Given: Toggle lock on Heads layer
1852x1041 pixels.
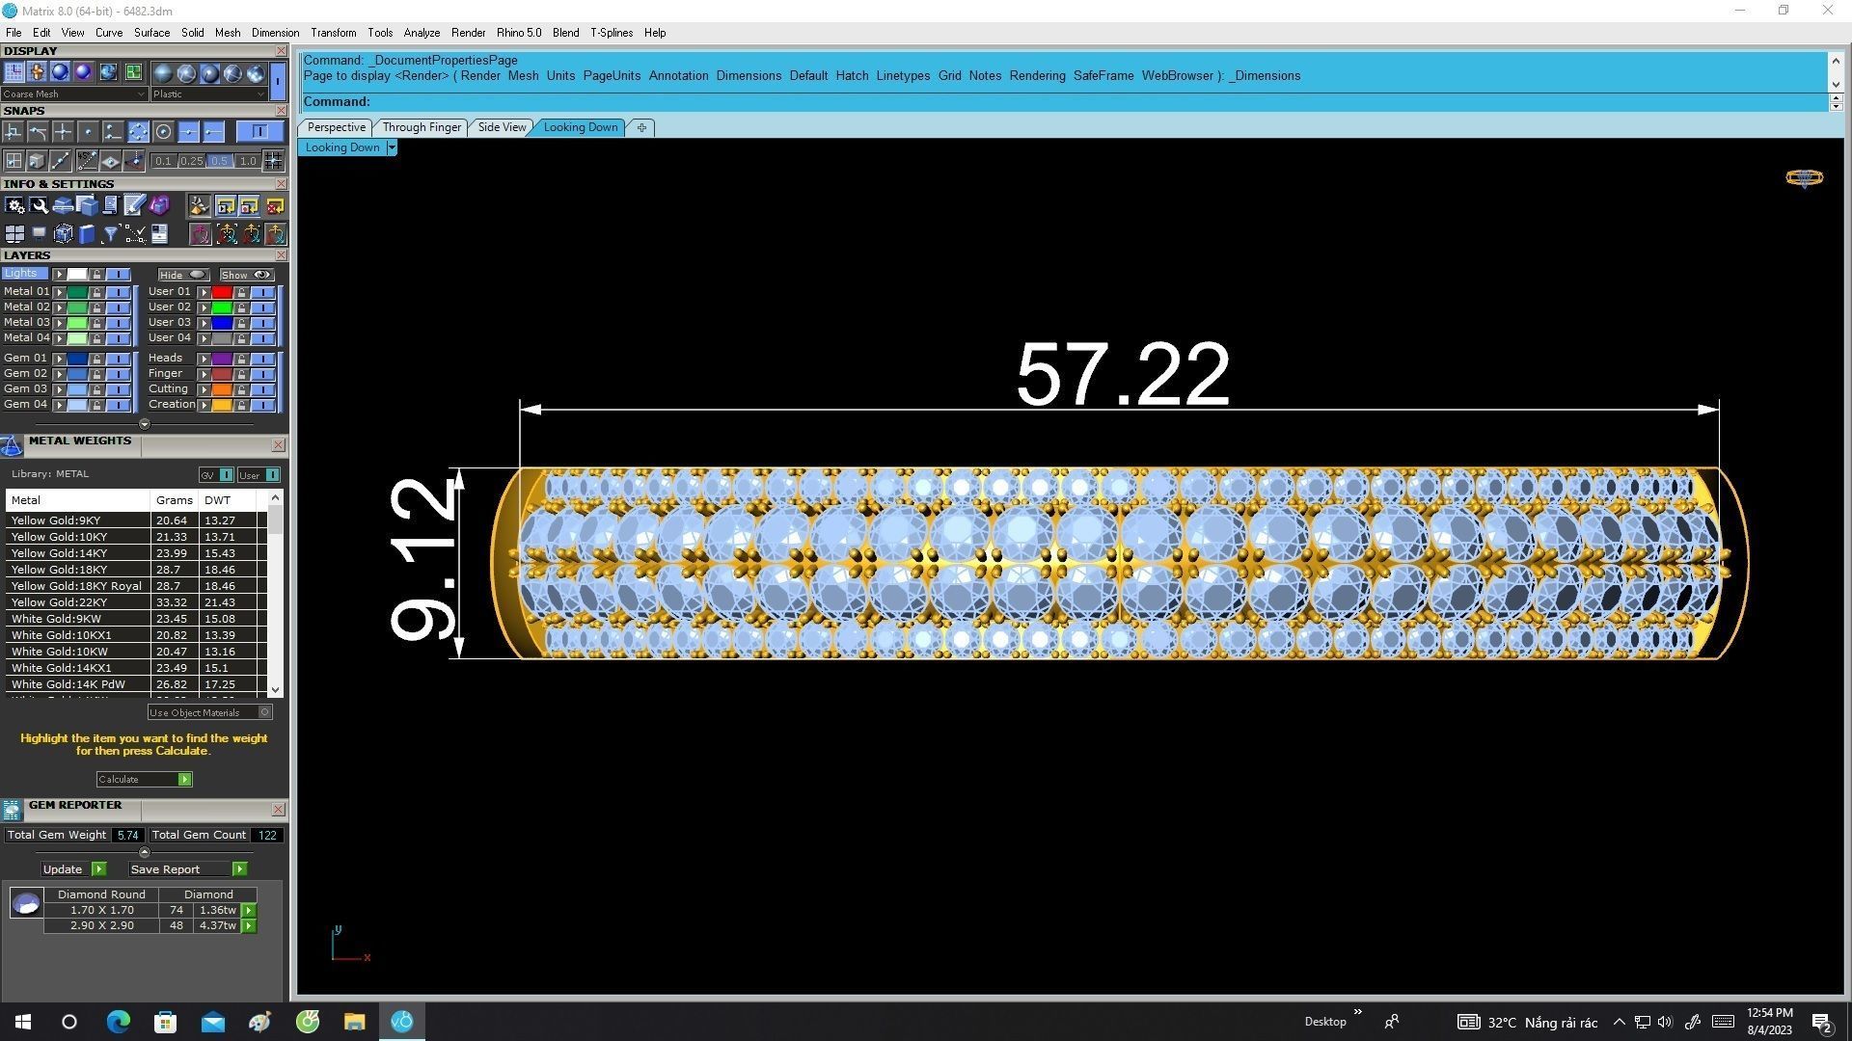Looking at the screenshot, I should click(x=241, y=359).
